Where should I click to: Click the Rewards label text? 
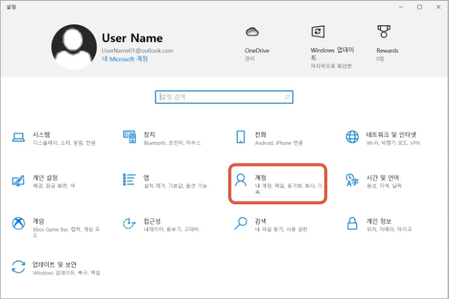coord(387,51)
